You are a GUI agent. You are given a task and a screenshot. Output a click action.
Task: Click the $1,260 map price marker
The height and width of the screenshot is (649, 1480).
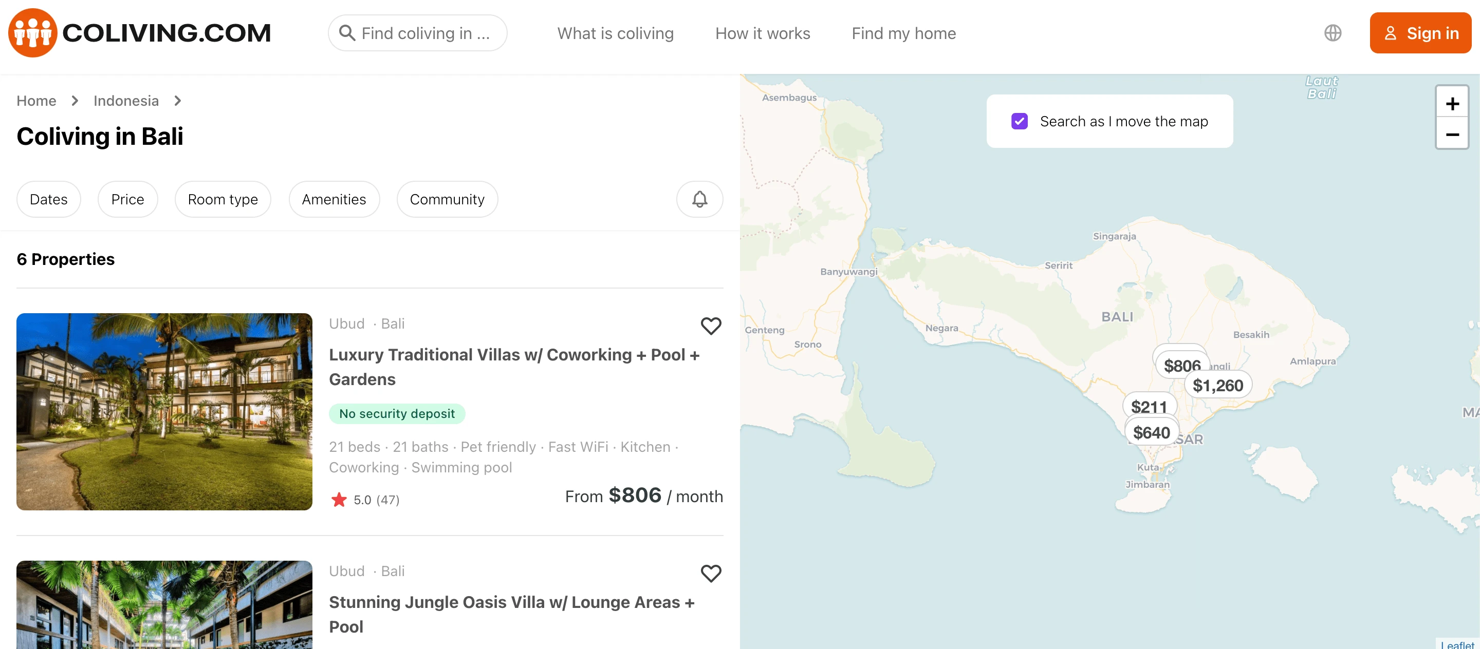pyautogui.click(x=1217, y=385)
